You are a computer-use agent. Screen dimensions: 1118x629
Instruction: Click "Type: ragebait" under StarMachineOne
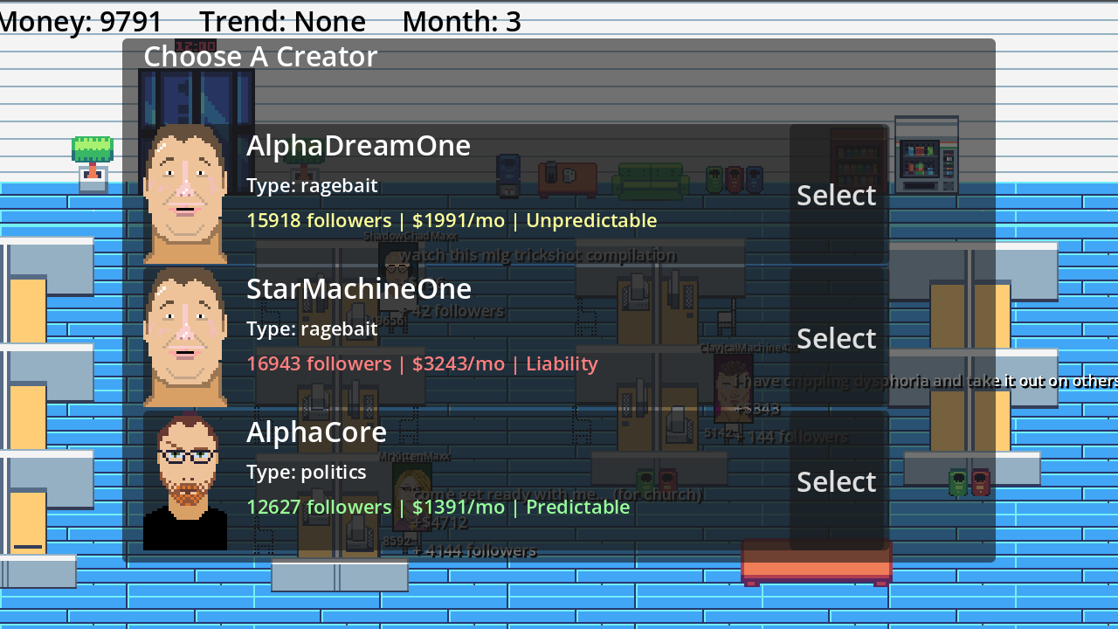coord(312,328)
